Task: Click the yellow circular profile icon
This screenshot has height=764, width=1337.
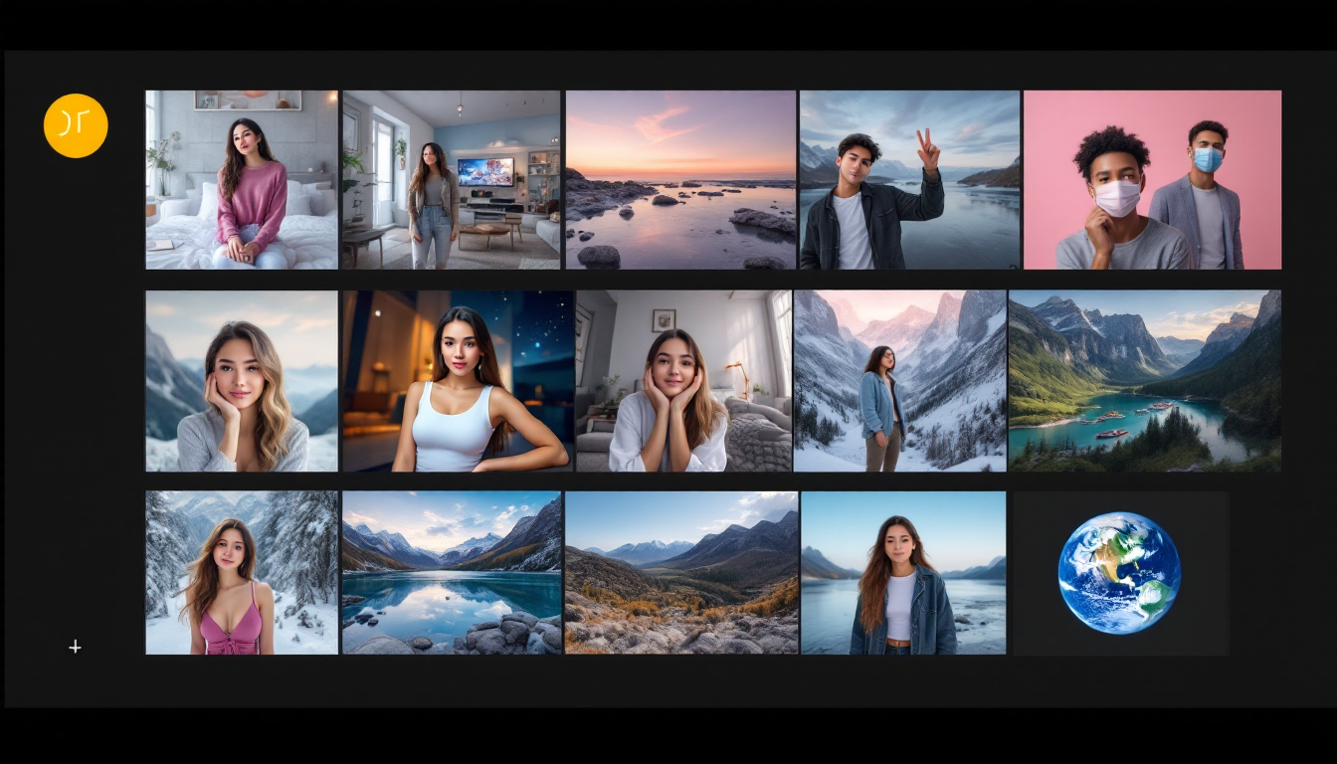Action: (x=75, y=124)
